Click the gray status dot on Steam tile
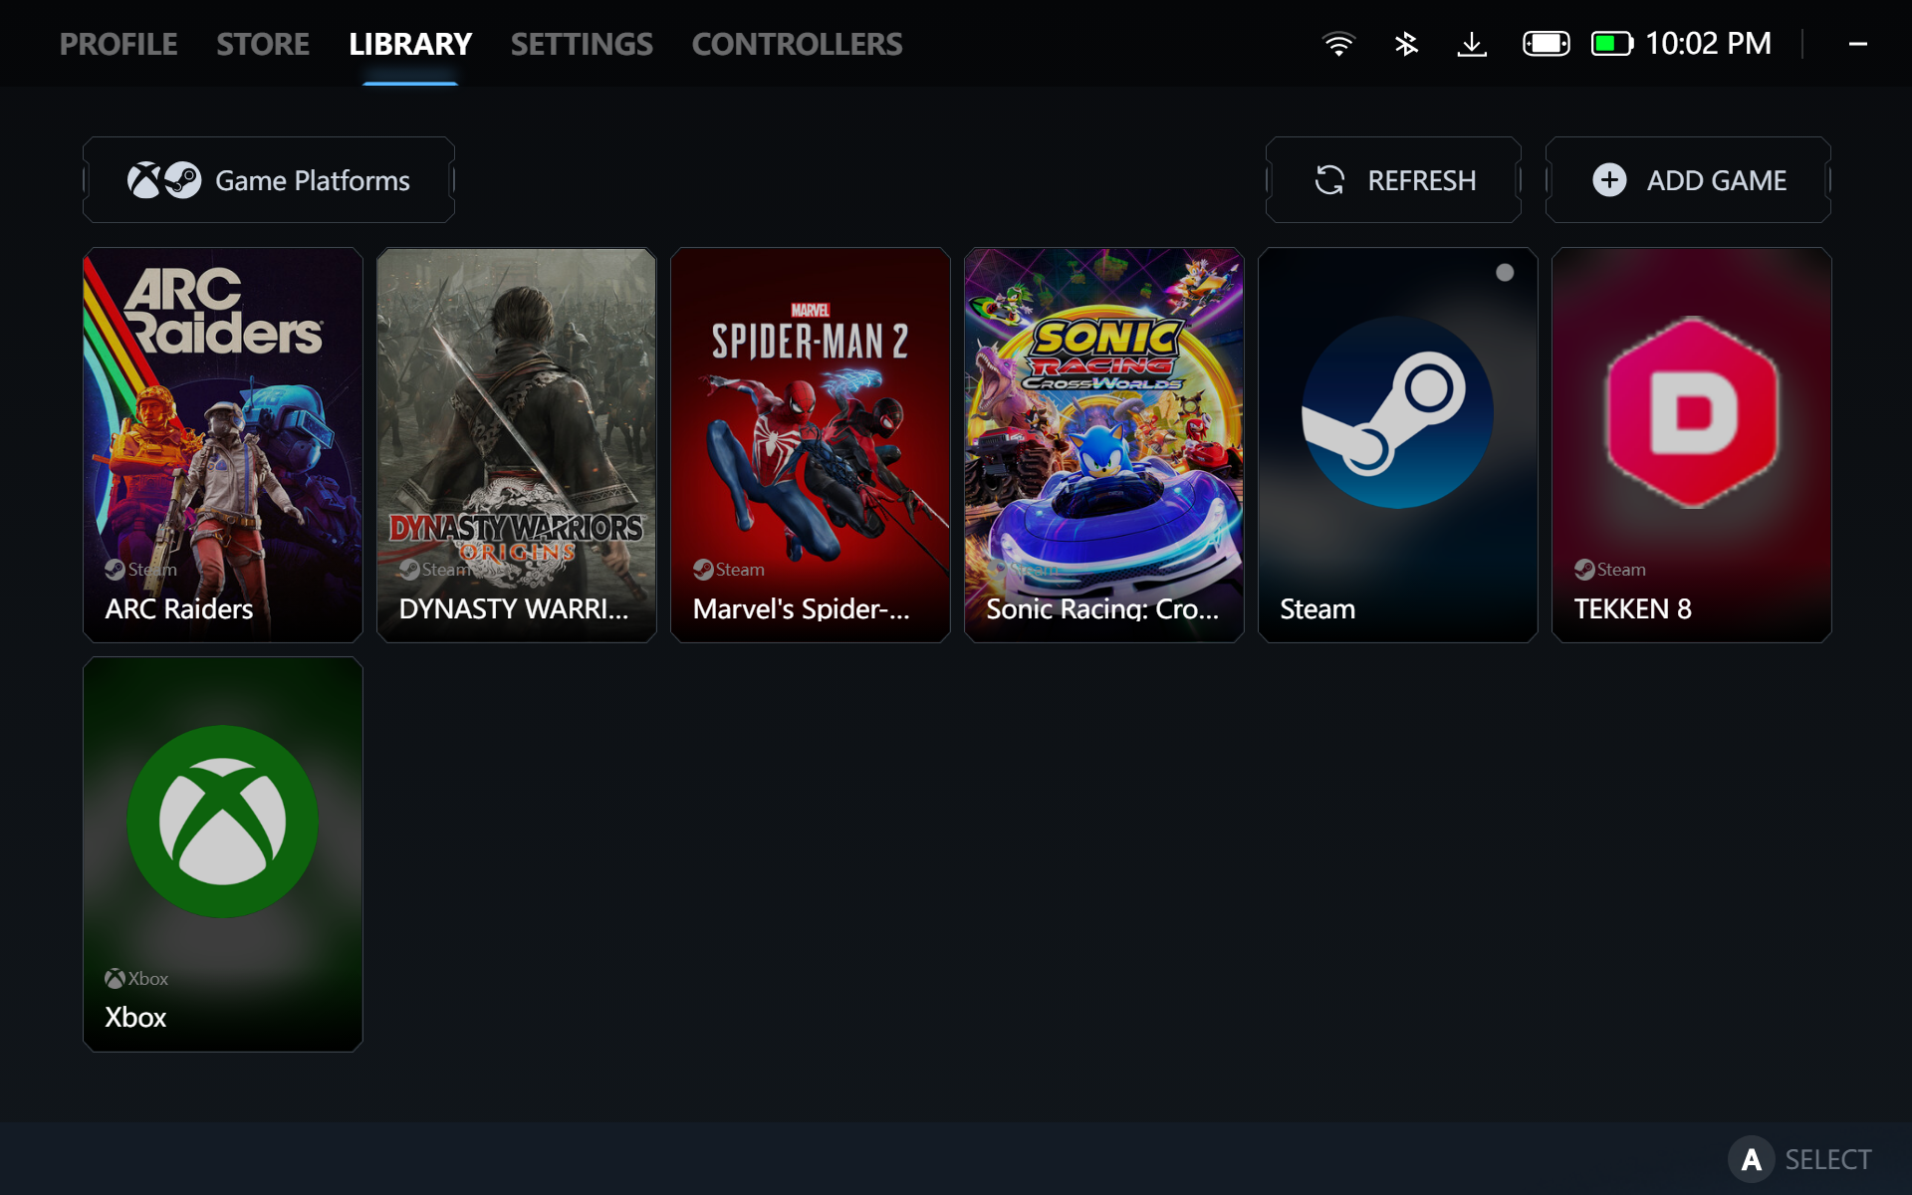 (x=1505, y=273)
